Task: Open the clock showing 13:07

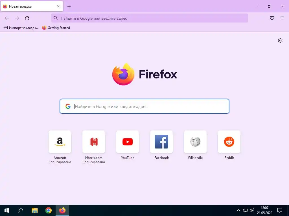Action: coord(265,210)
